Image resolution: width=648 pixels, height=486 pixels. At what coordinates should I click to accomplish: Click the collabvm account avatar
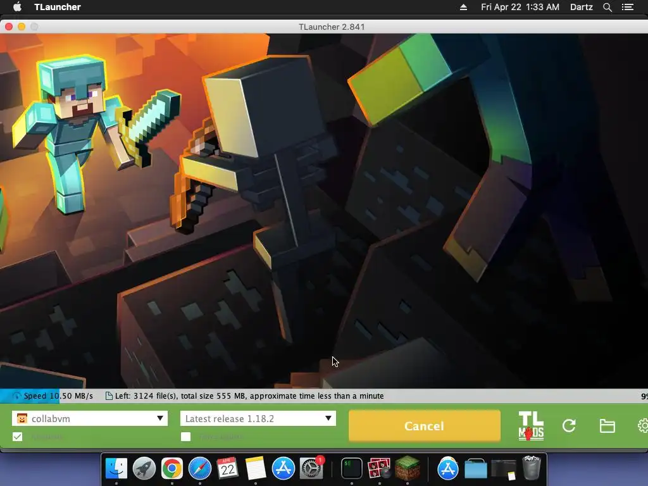tap(22, 419)
